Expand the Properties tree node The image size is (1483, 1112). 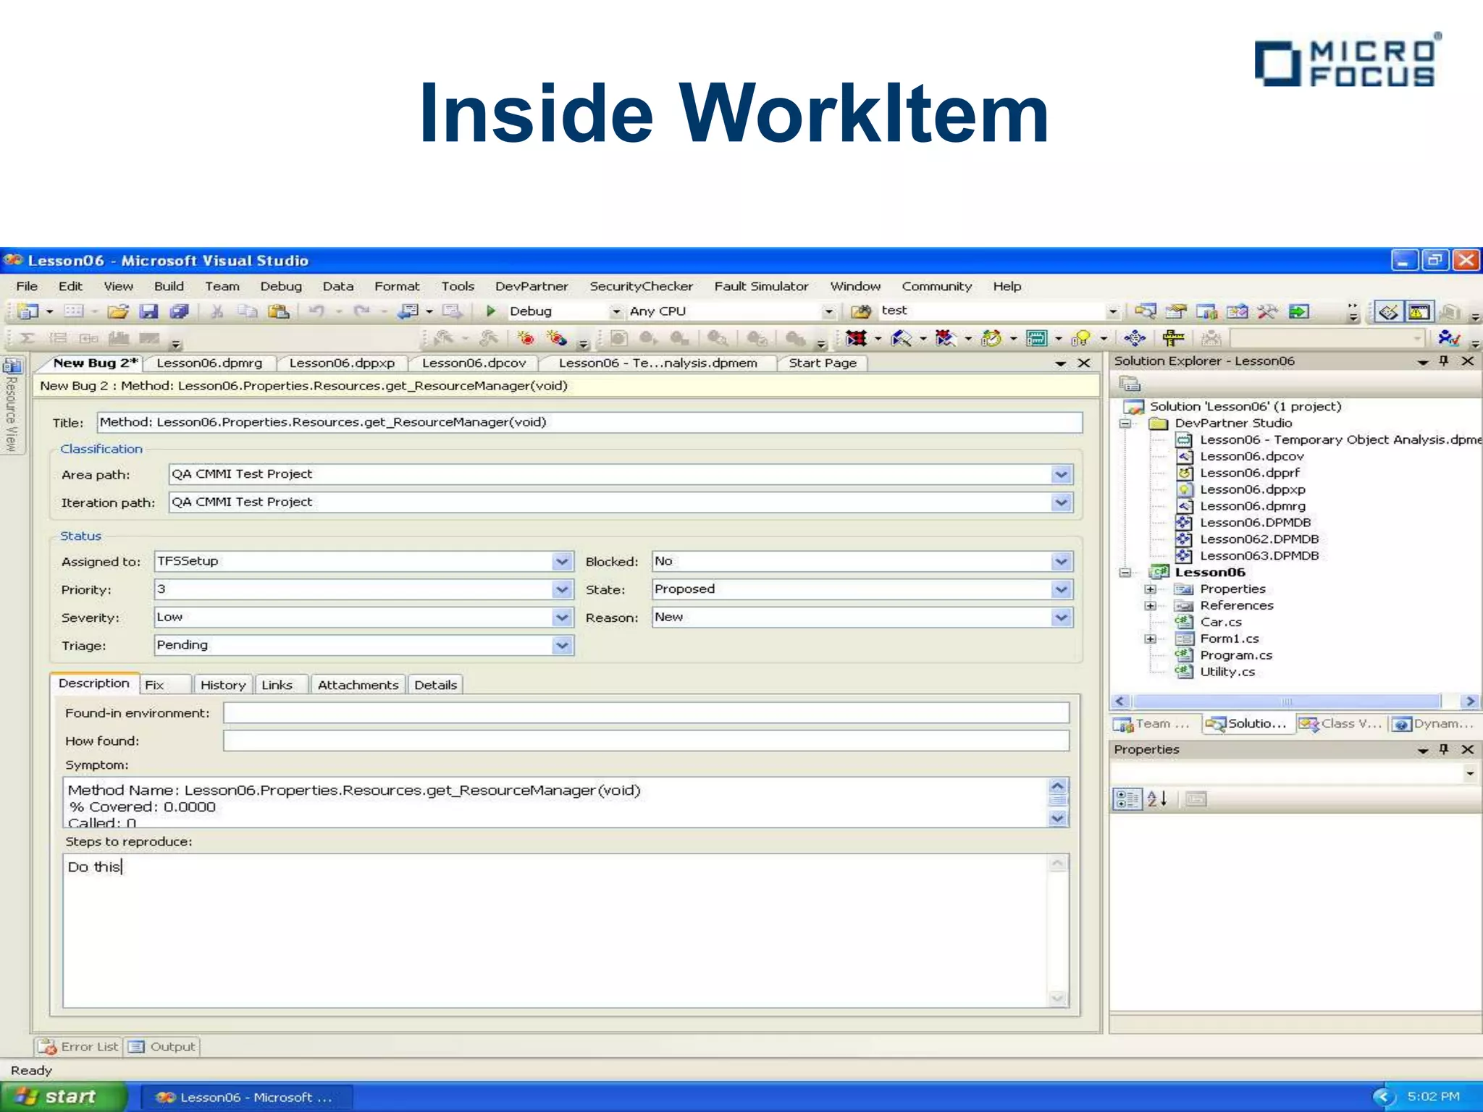[1150, 589]
